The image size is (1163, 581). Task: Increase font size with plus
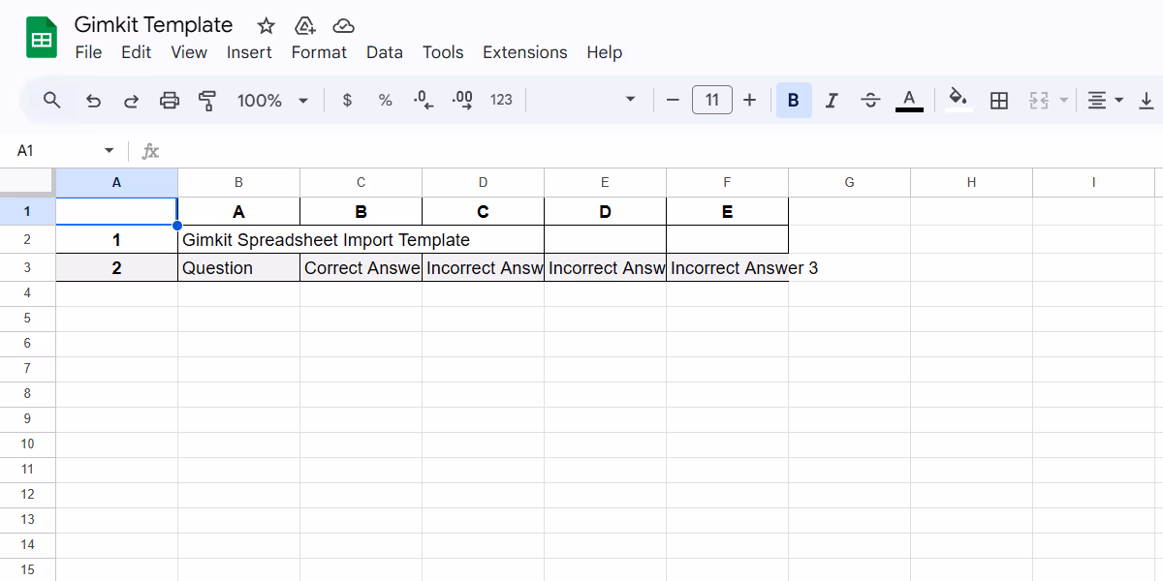(749, 100)
